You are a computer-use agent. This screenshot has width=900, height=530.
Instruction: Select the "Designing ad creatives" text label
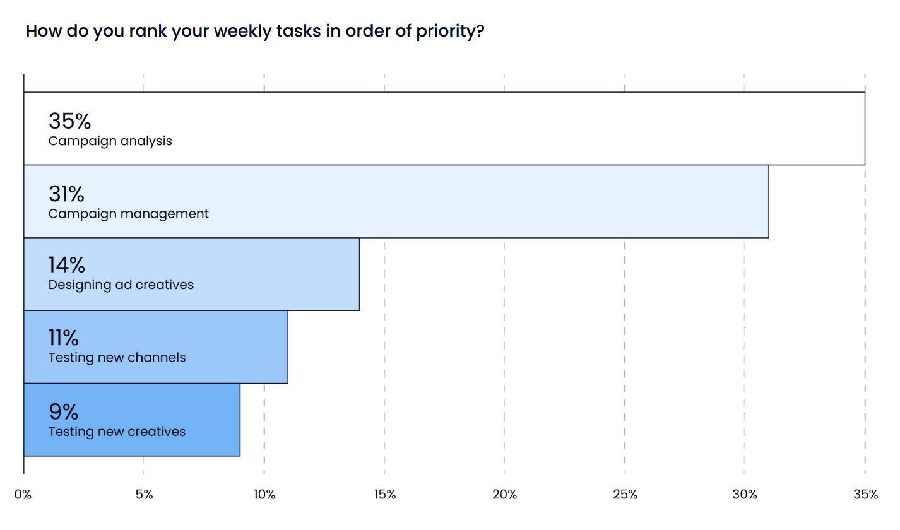pyautogui.click(x=121, y=285)
